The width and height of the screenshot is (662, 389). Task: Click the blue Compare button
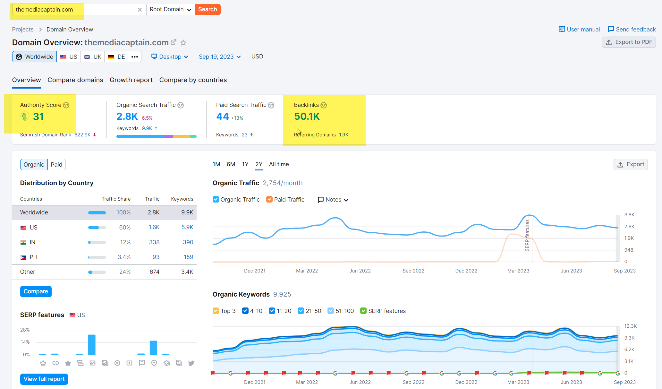36,291
